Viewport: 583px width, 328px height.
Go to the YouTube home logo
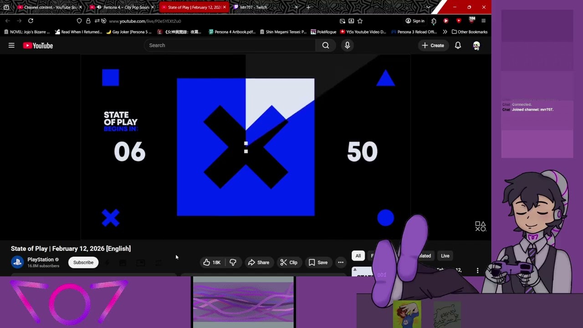tap(38, 46)
